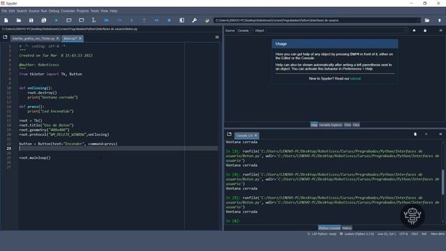Select the Boton.py editor tab
The height and width of the screenshot is (251, 446).
pyautogui.click(x=70, y=38)
